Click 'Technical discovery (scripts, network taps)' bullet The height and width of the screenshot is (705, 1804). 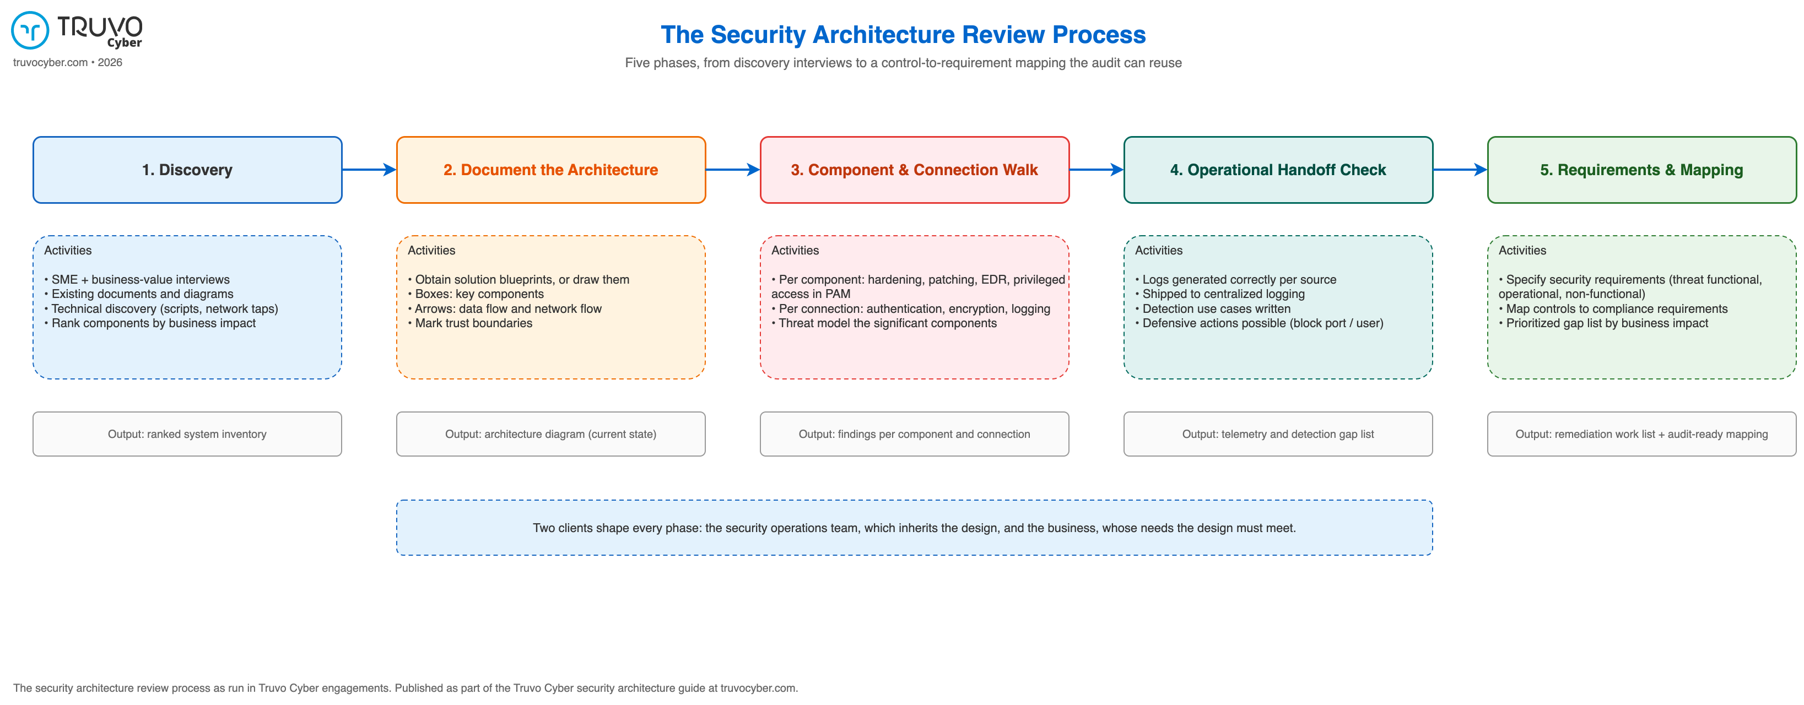tap(161, 309)
